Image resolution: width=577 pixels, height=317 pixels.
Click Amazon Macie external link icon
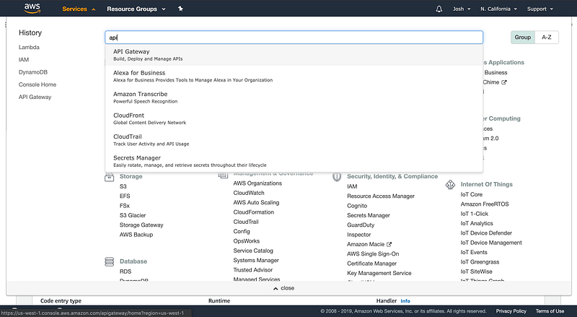click(x=389, y=245)
